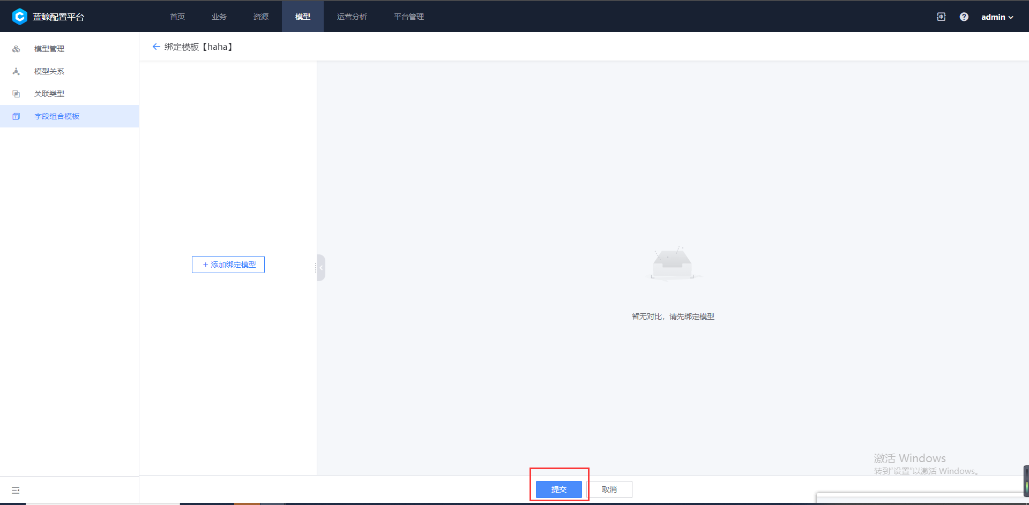Open the admin account dropdown

[x=993, y=17]
